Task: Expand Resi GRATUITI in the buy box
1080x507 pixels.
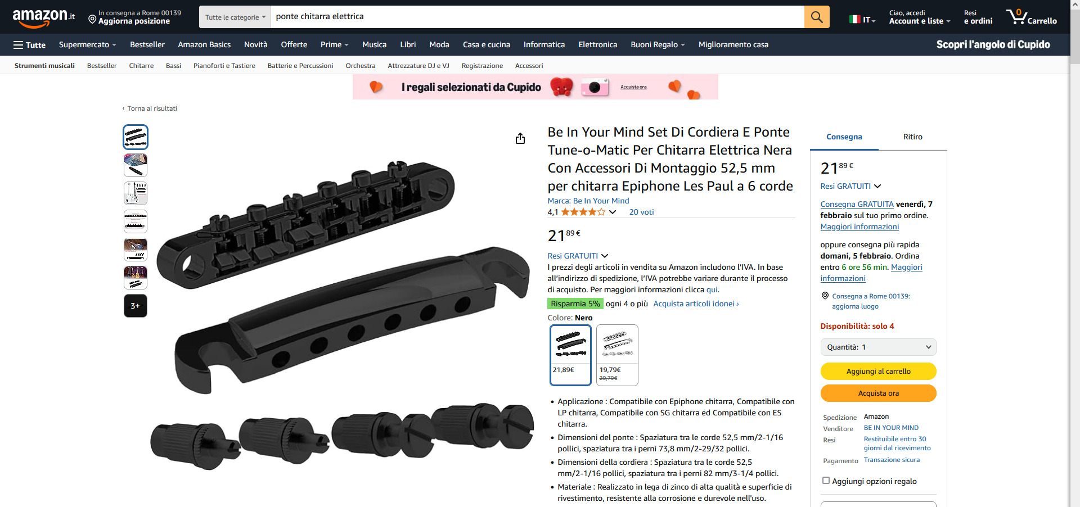Action: [x=850, y=186]
